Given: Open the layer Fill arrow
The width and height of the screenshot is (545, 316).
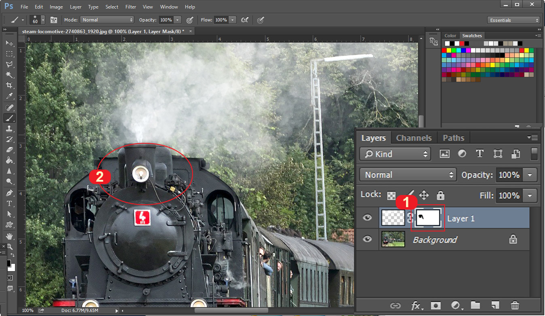Looking at the screenshot, I should [x=530, y=196].
